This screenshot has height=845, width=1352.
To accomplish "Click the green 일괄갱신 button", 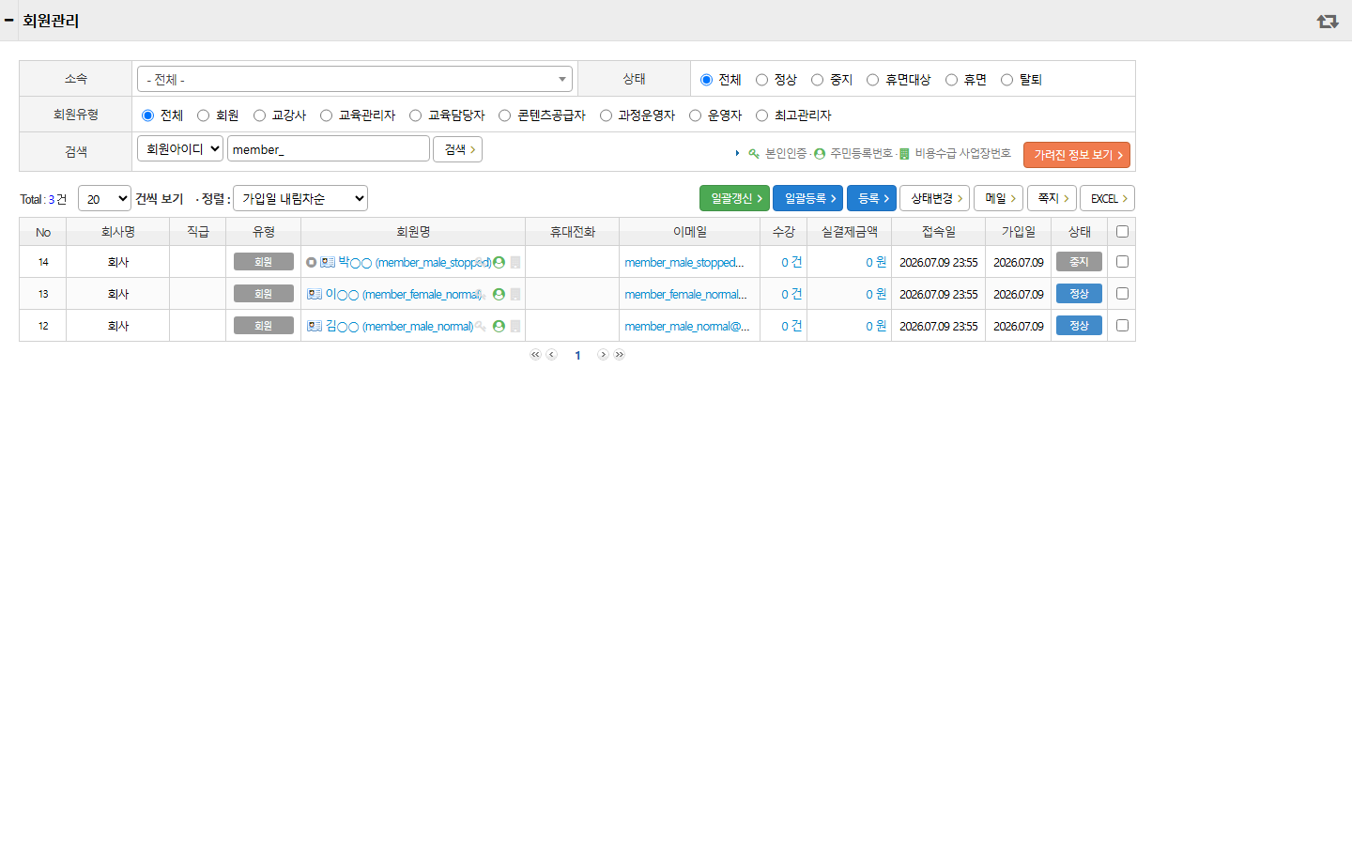I will [x=734, y=198].
